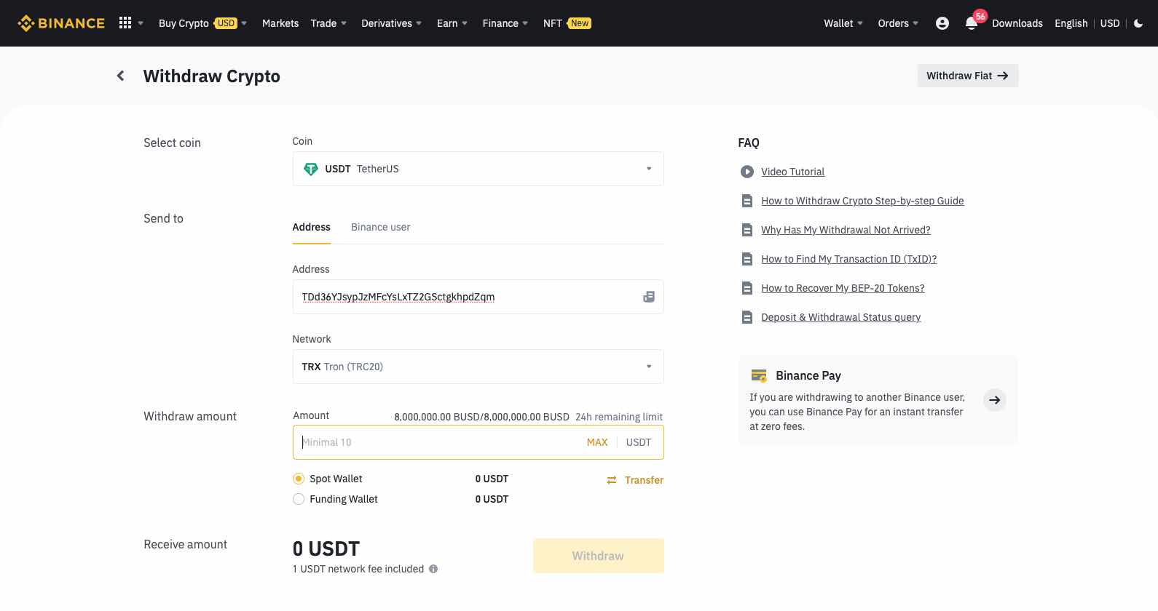Change the USD currency setting
Viewport: 1158px width, 611px height.
[1110, 23]
